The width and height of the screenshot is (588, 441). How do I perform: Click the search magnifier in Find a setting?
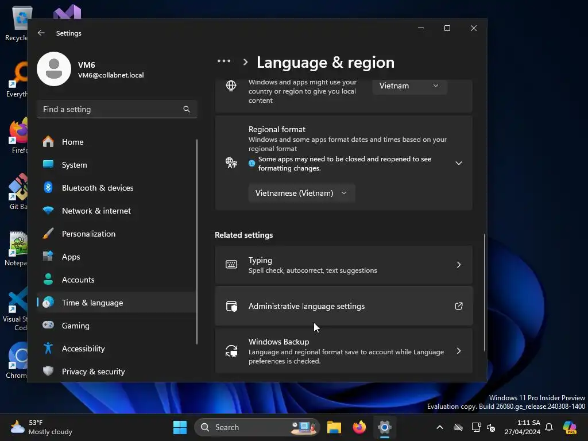(x=187, y=109)
